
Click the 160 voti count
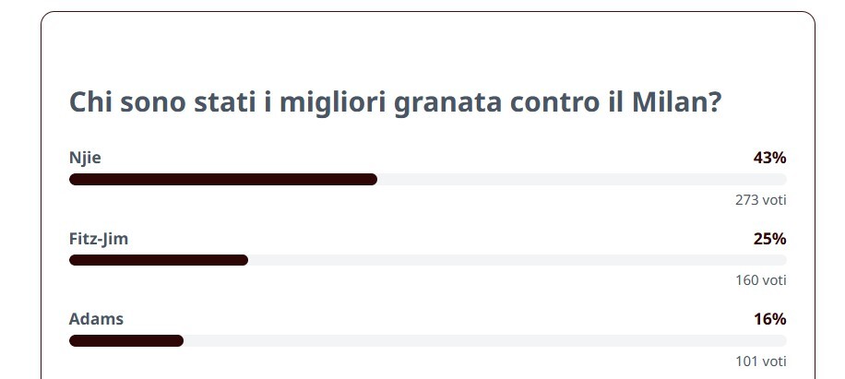[x=761, y=280]
